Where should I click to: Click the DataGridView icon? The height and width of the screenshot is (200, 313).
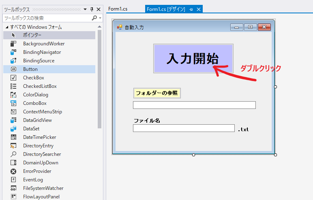pyautogui.click(x=13, y=120)
